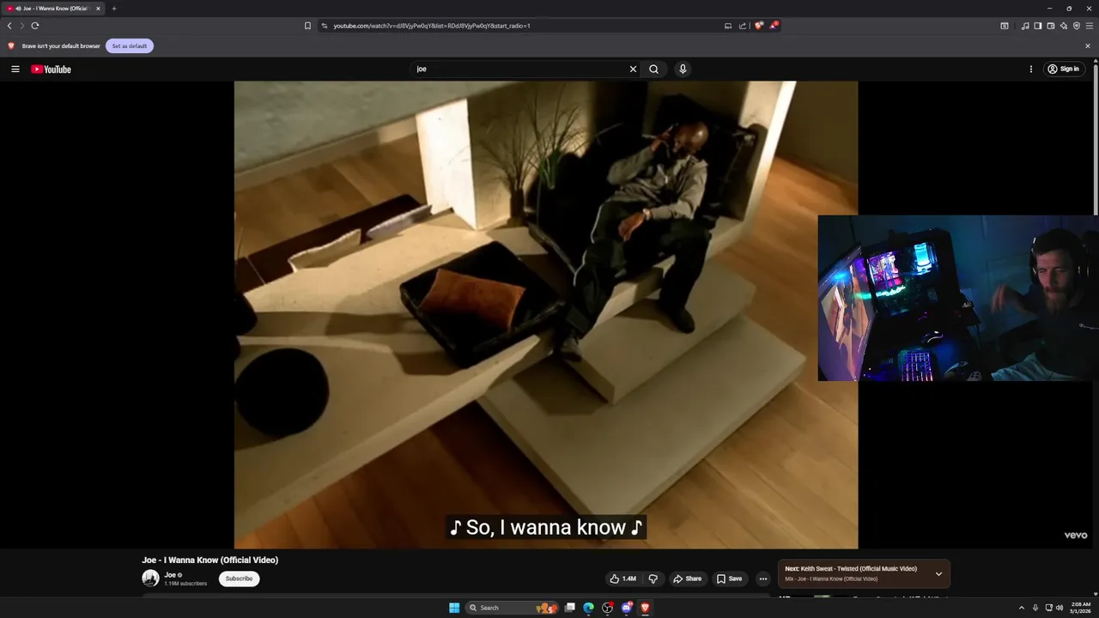Open Joe channel name link
The width and height of the screenshot is (1099, 618).
pos(170,575)
